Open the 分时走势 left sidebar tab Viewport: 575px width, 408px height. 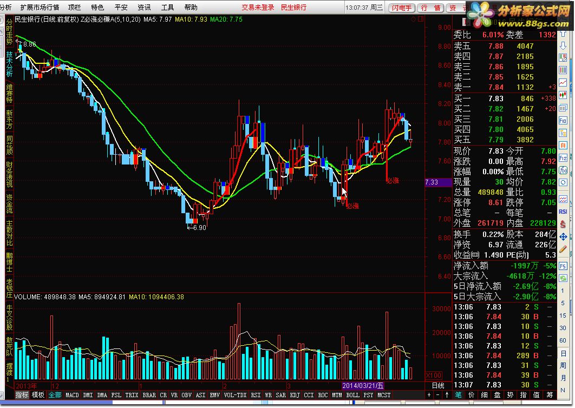pos(9,32)
